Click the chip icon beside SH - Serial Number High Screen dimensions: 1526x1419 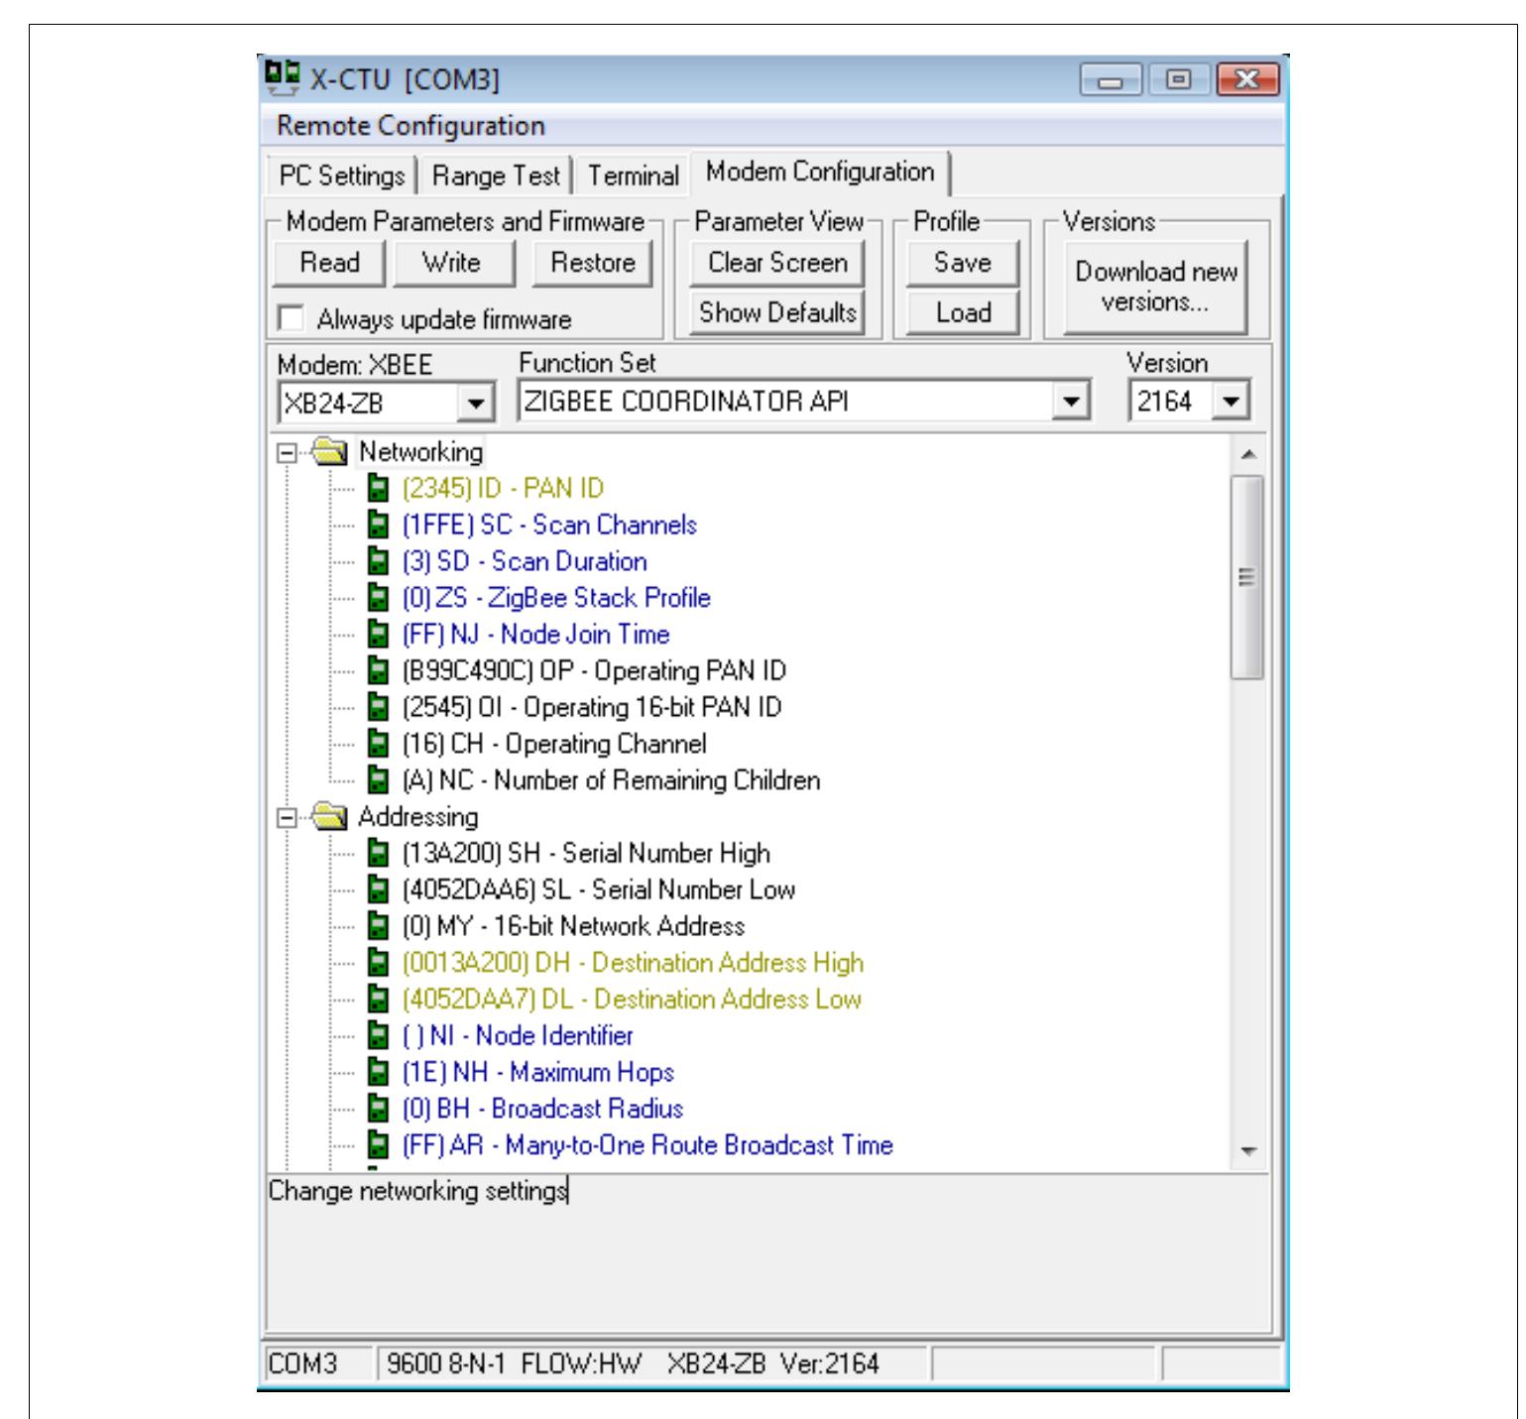(381, 854)
